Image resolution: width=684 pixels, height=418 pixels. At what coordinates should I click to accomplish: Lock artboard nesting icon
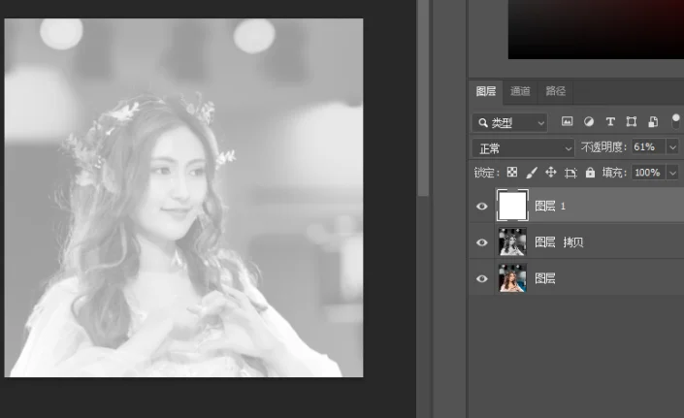click(570, 173)
